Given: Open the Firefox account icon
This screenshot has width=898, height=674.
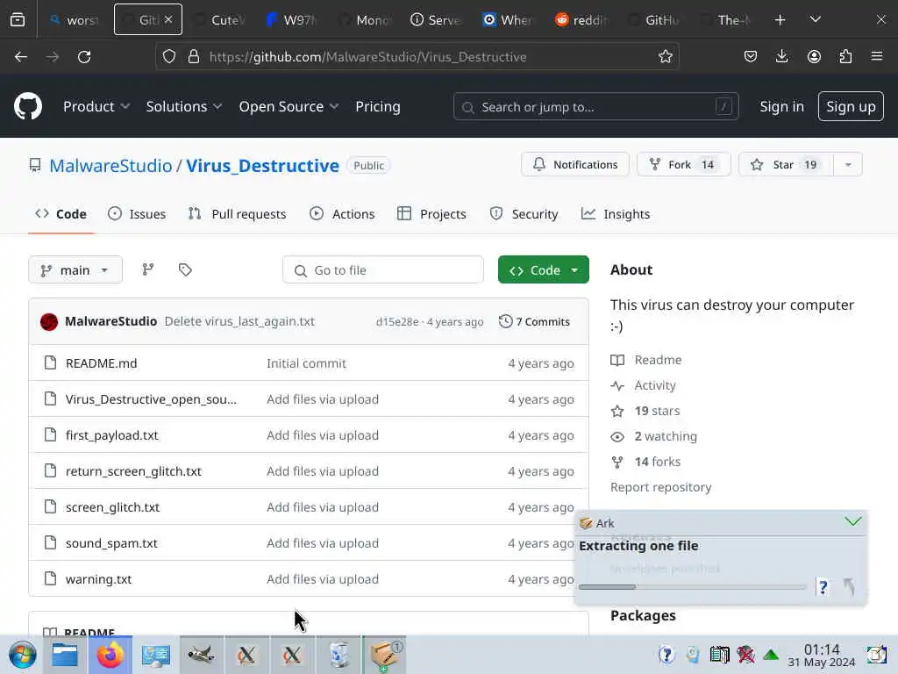Looking at the screenshot, I should pos(814,56).
